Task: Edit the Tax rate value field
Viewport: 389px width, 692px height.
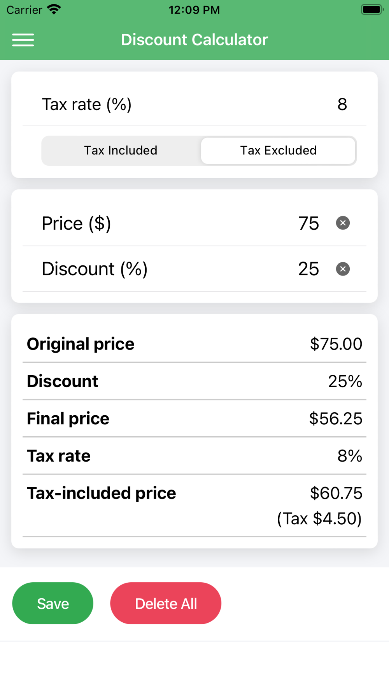Action: pyautogui.click(x=342, y=104)
